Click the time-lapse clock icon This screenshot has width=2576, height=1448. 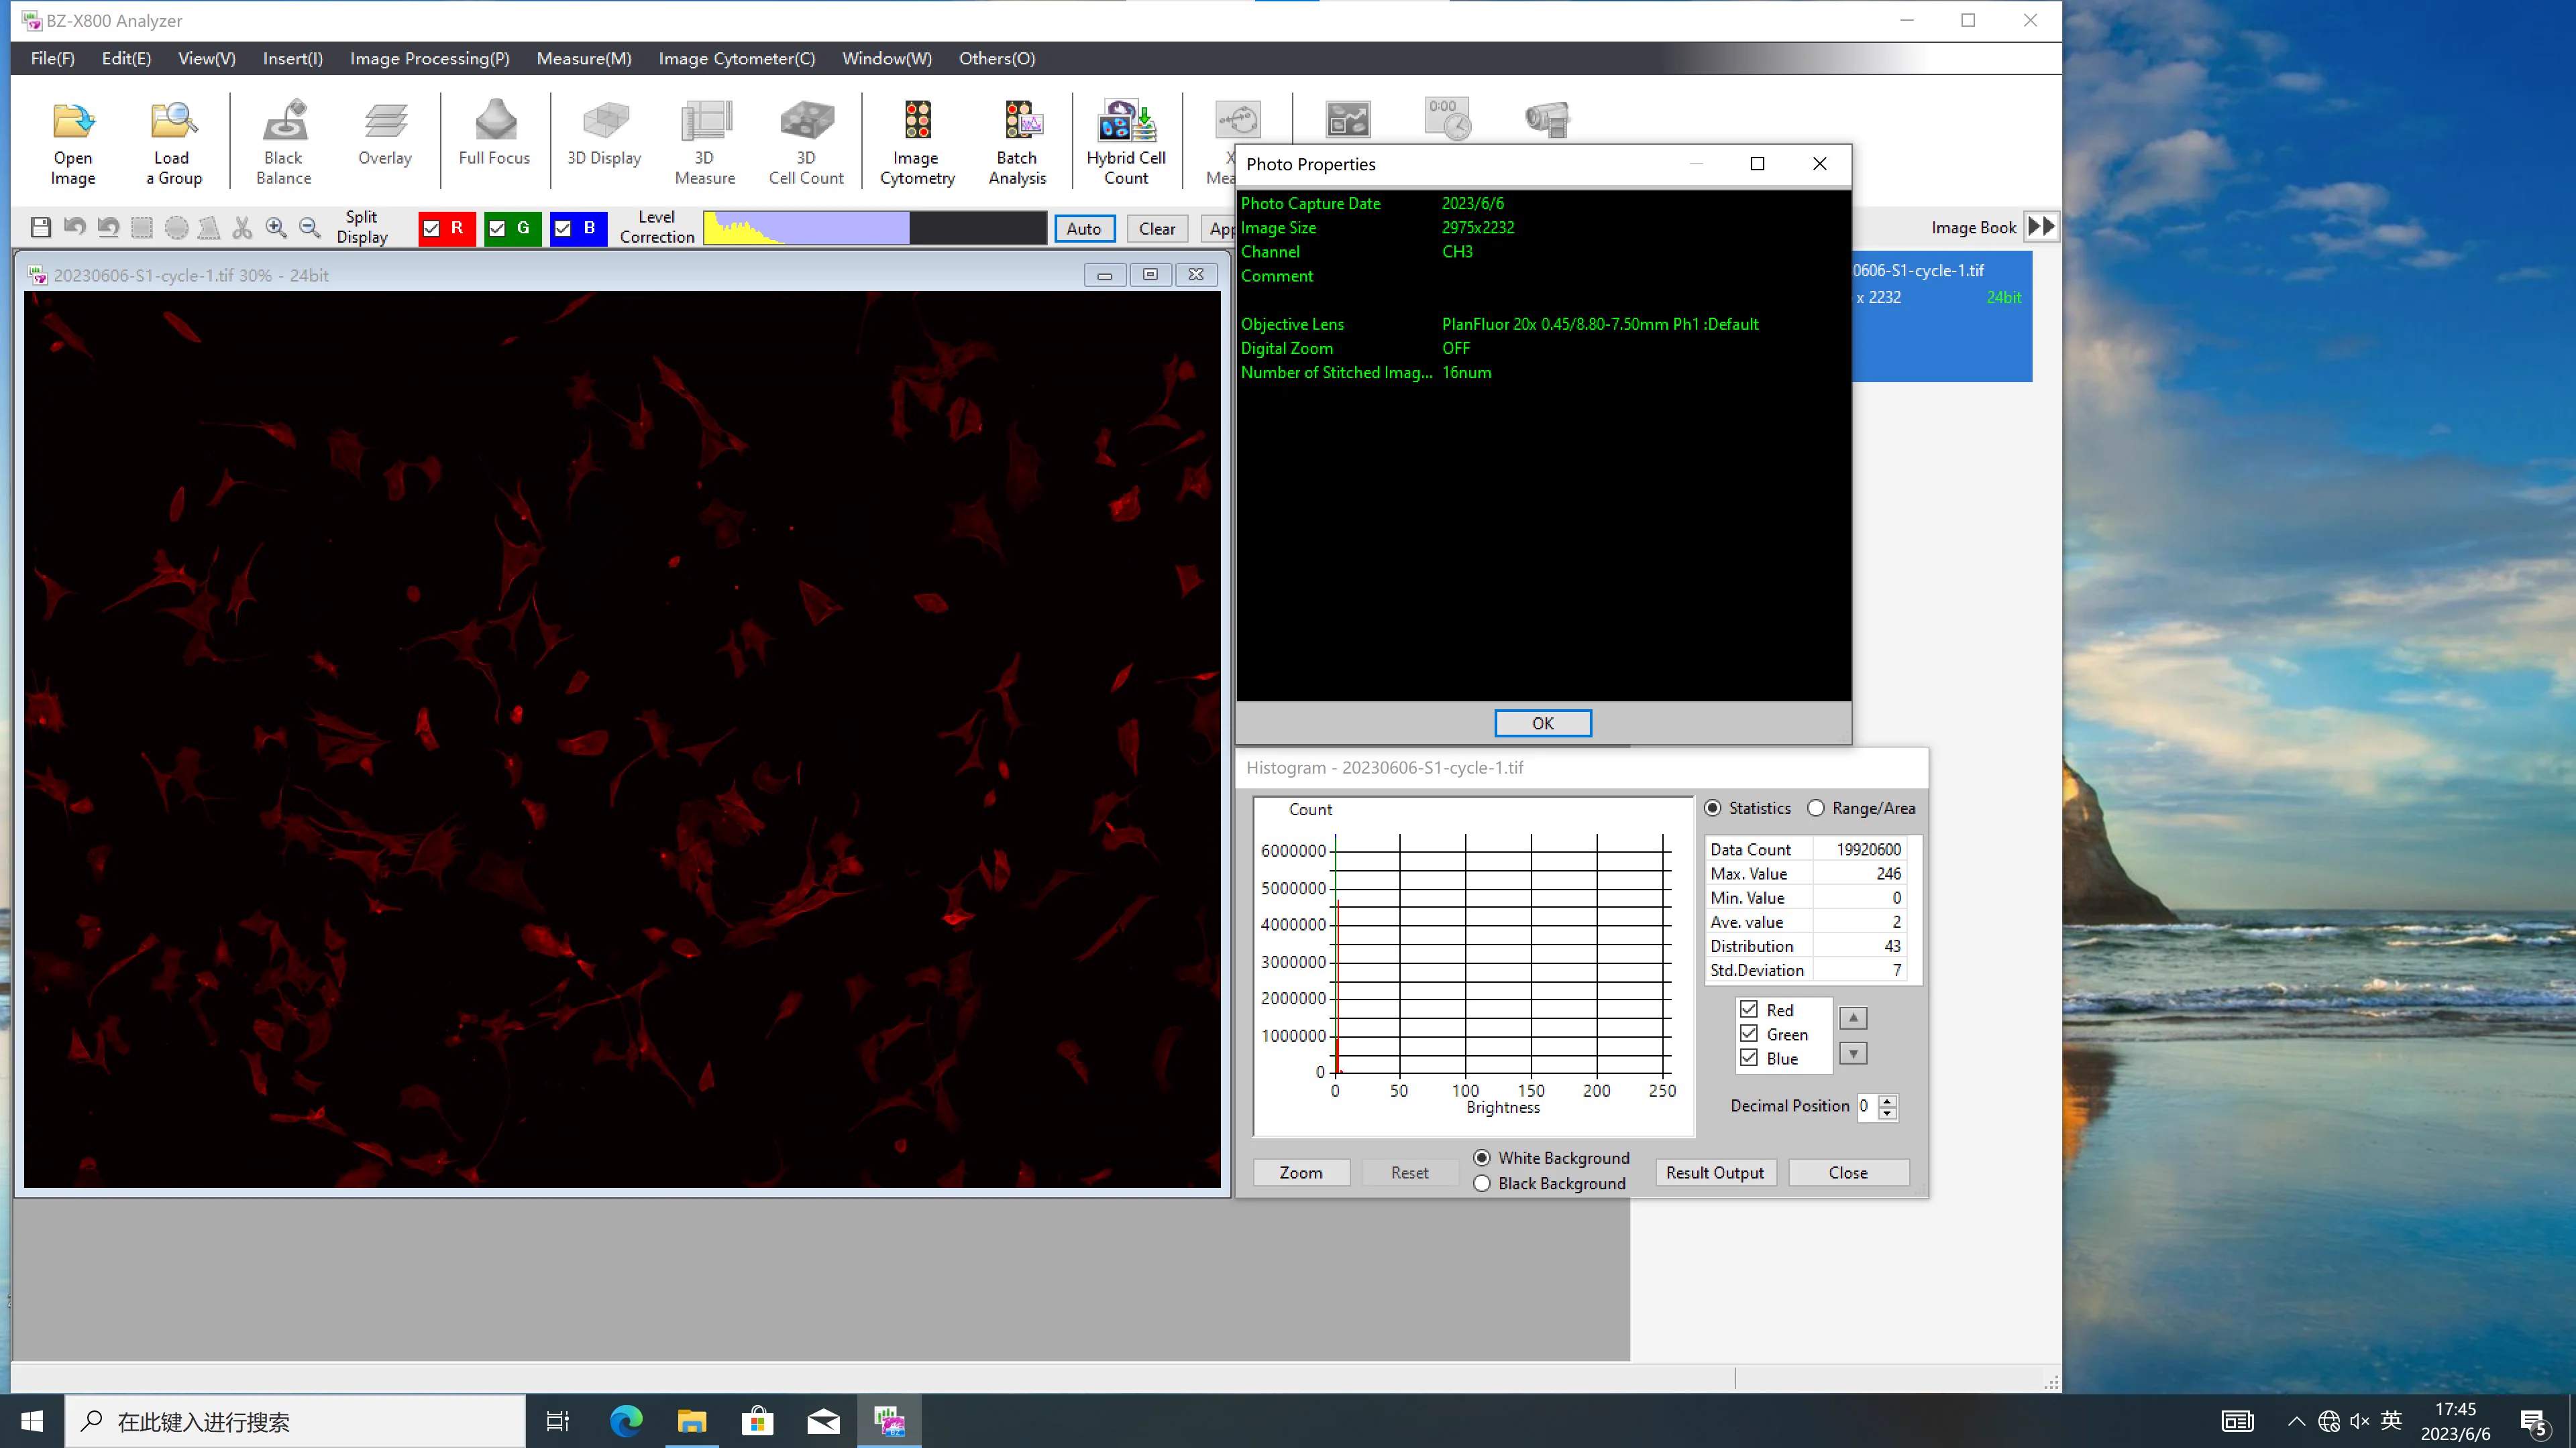tap(1447, 119)
